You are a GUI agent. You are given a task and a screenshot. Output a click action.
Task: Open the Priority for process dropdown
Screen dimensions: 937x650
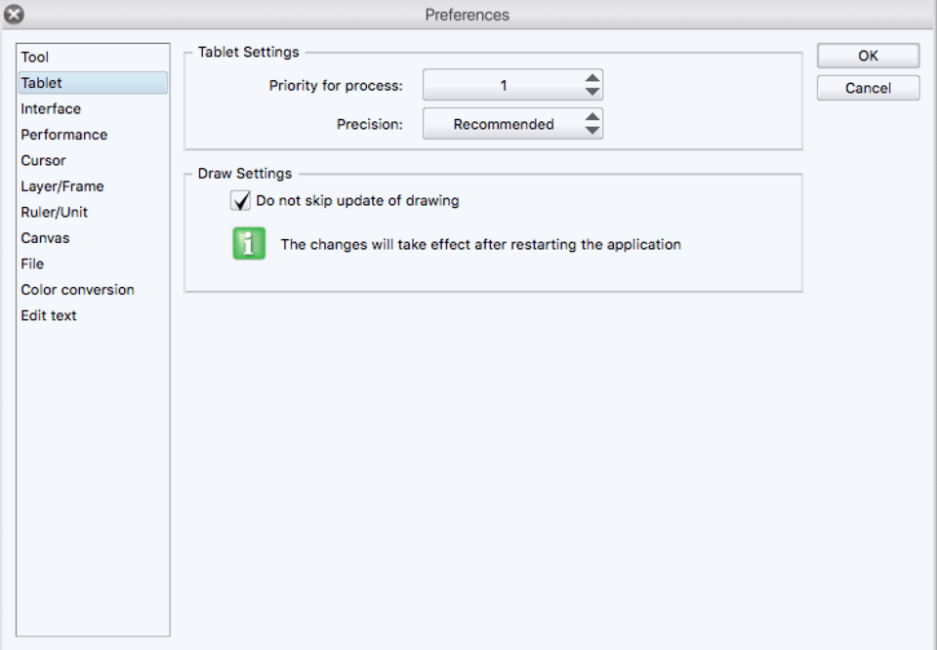[x=503, y=86]
